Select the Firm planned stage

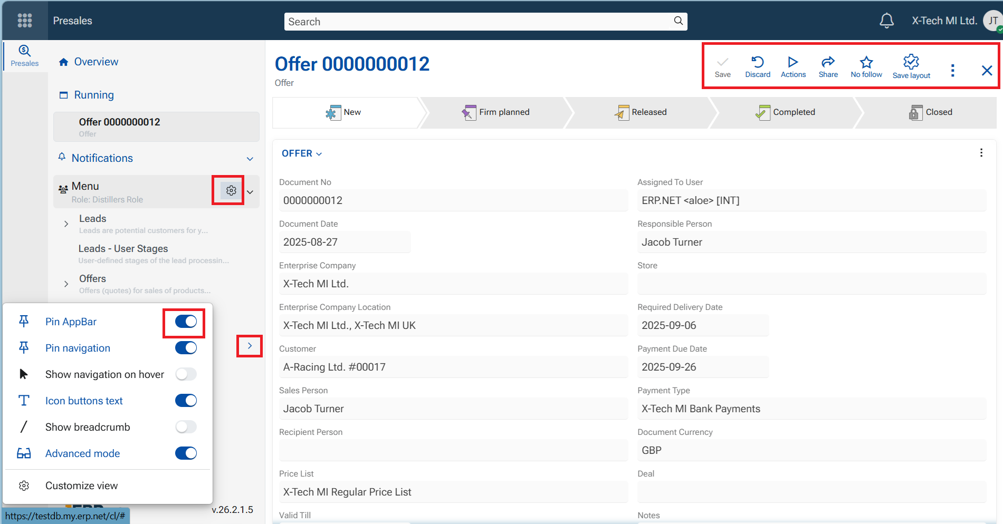click(495, 112)
